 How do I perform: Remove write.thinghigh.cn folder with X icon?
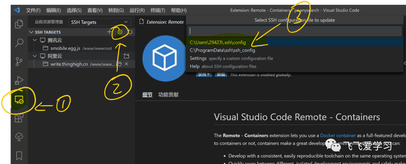tap(126, 64)
